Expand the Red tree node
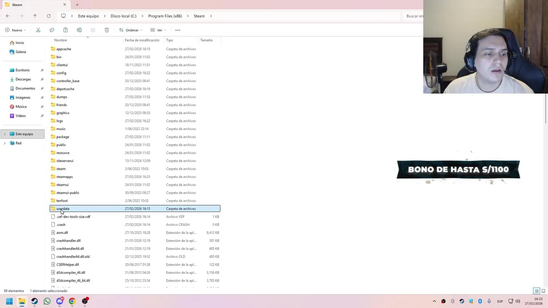This screenshot has width=548, height=308. pos(5,143)
